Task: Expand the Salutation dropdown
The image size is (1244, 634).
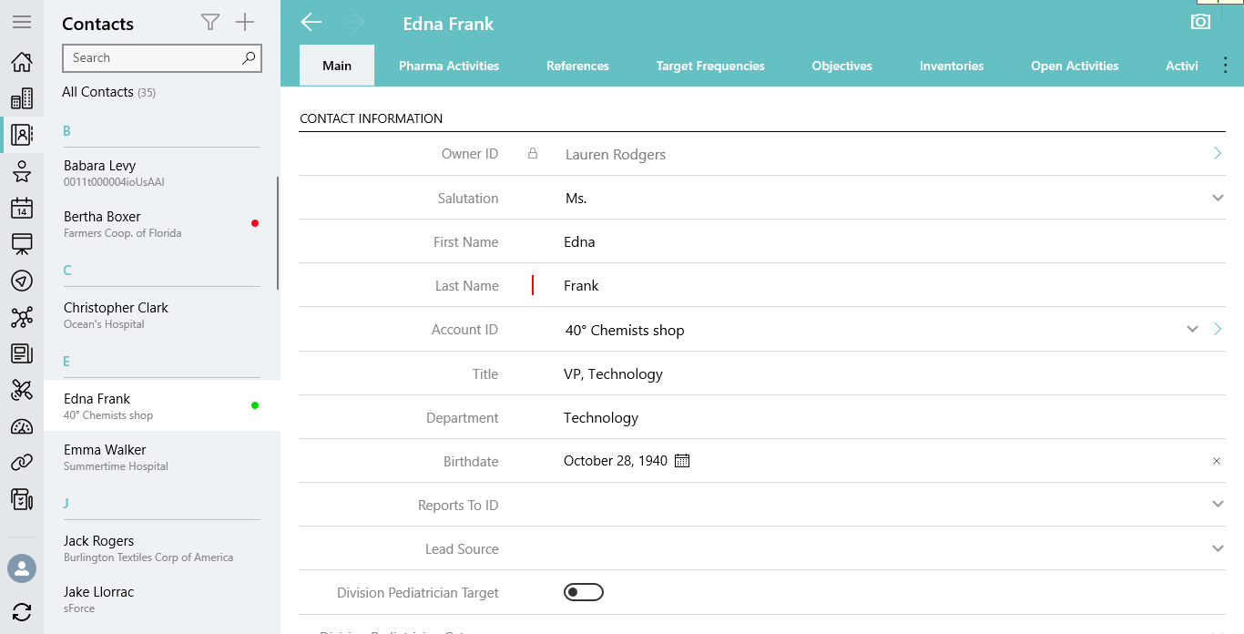Action: coord(1218,199)
